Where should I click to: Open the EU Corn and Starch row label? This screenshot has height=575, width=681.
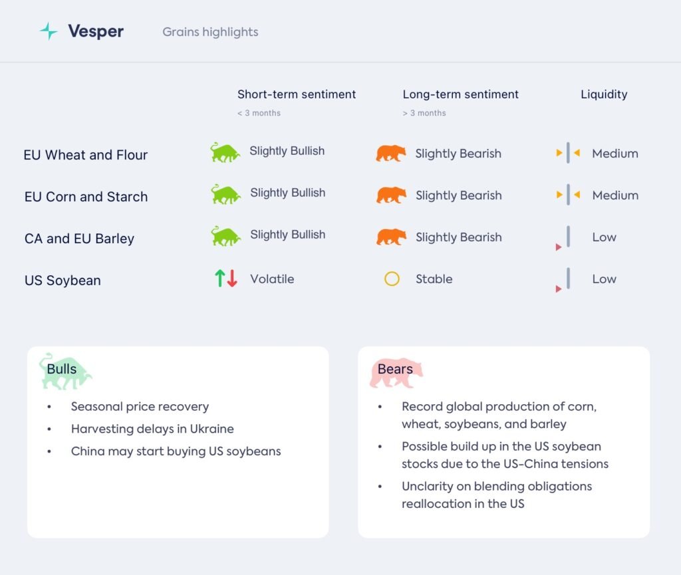point(86,197)
